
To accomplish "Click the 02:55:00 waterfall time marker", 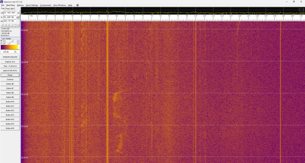I will [24, 94].
